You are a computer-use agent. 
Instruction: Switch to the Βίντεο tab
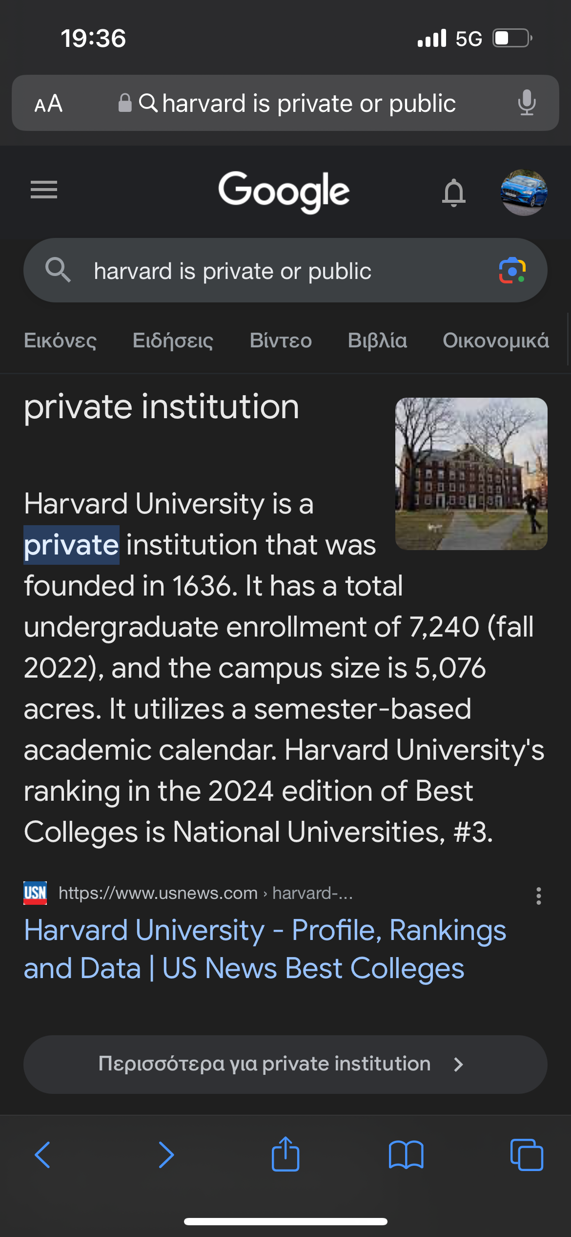pos(281,341)
